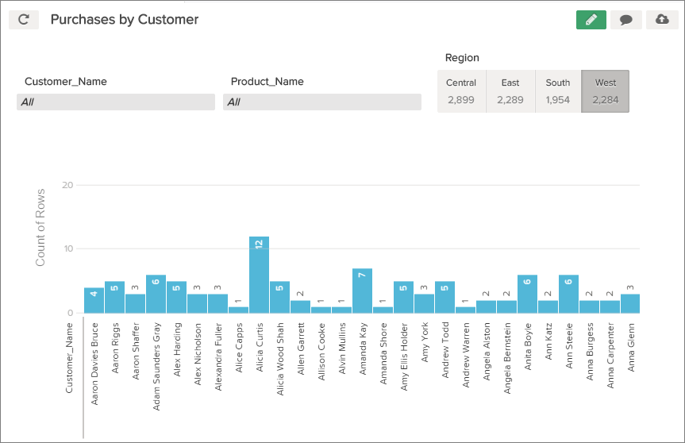The height and width of the screenshot is (443, 685).
Task: Click the Andrew Warren axis label
Action: click(466, 355)
